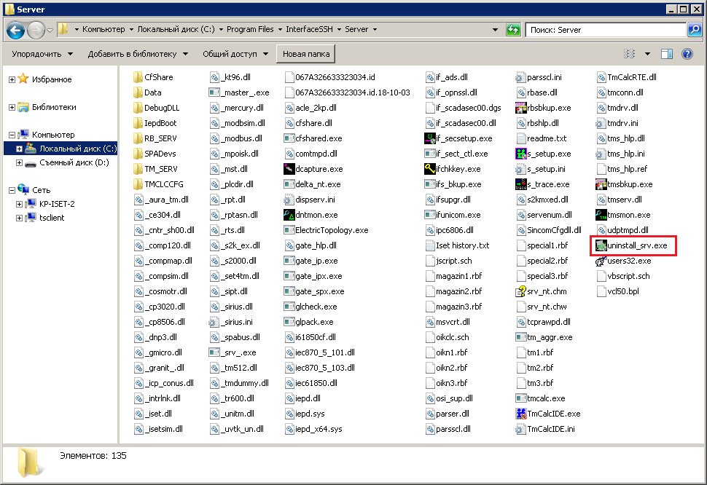Click the ifchkkey.exe key icon
The image size is (707, 485).
[x=430, y=169]
